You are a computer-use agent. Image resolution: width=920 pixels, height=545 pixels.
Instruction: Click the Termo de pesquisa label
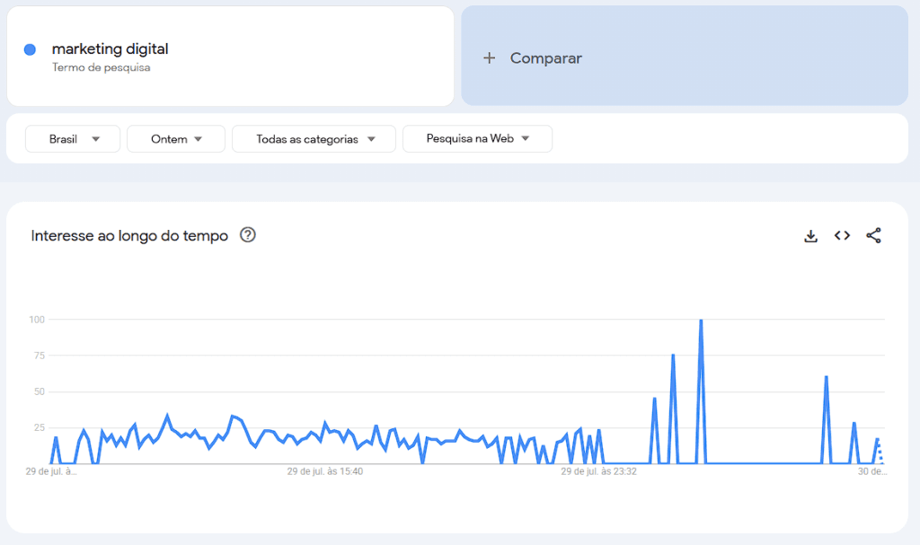coord(99,67)
